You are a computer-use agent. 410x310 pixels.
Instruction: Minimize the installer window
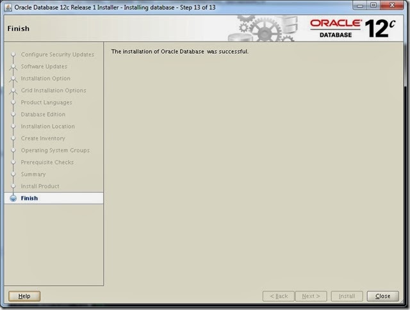pyautogui.click(x=360, y=5)
